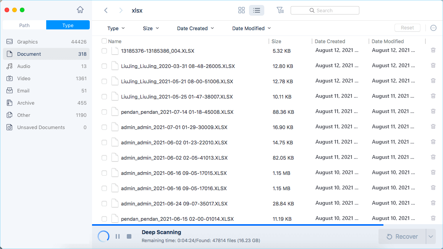Expand the Type filter dropdown
The height and width of the screenshot is (249, 443).
116,28
